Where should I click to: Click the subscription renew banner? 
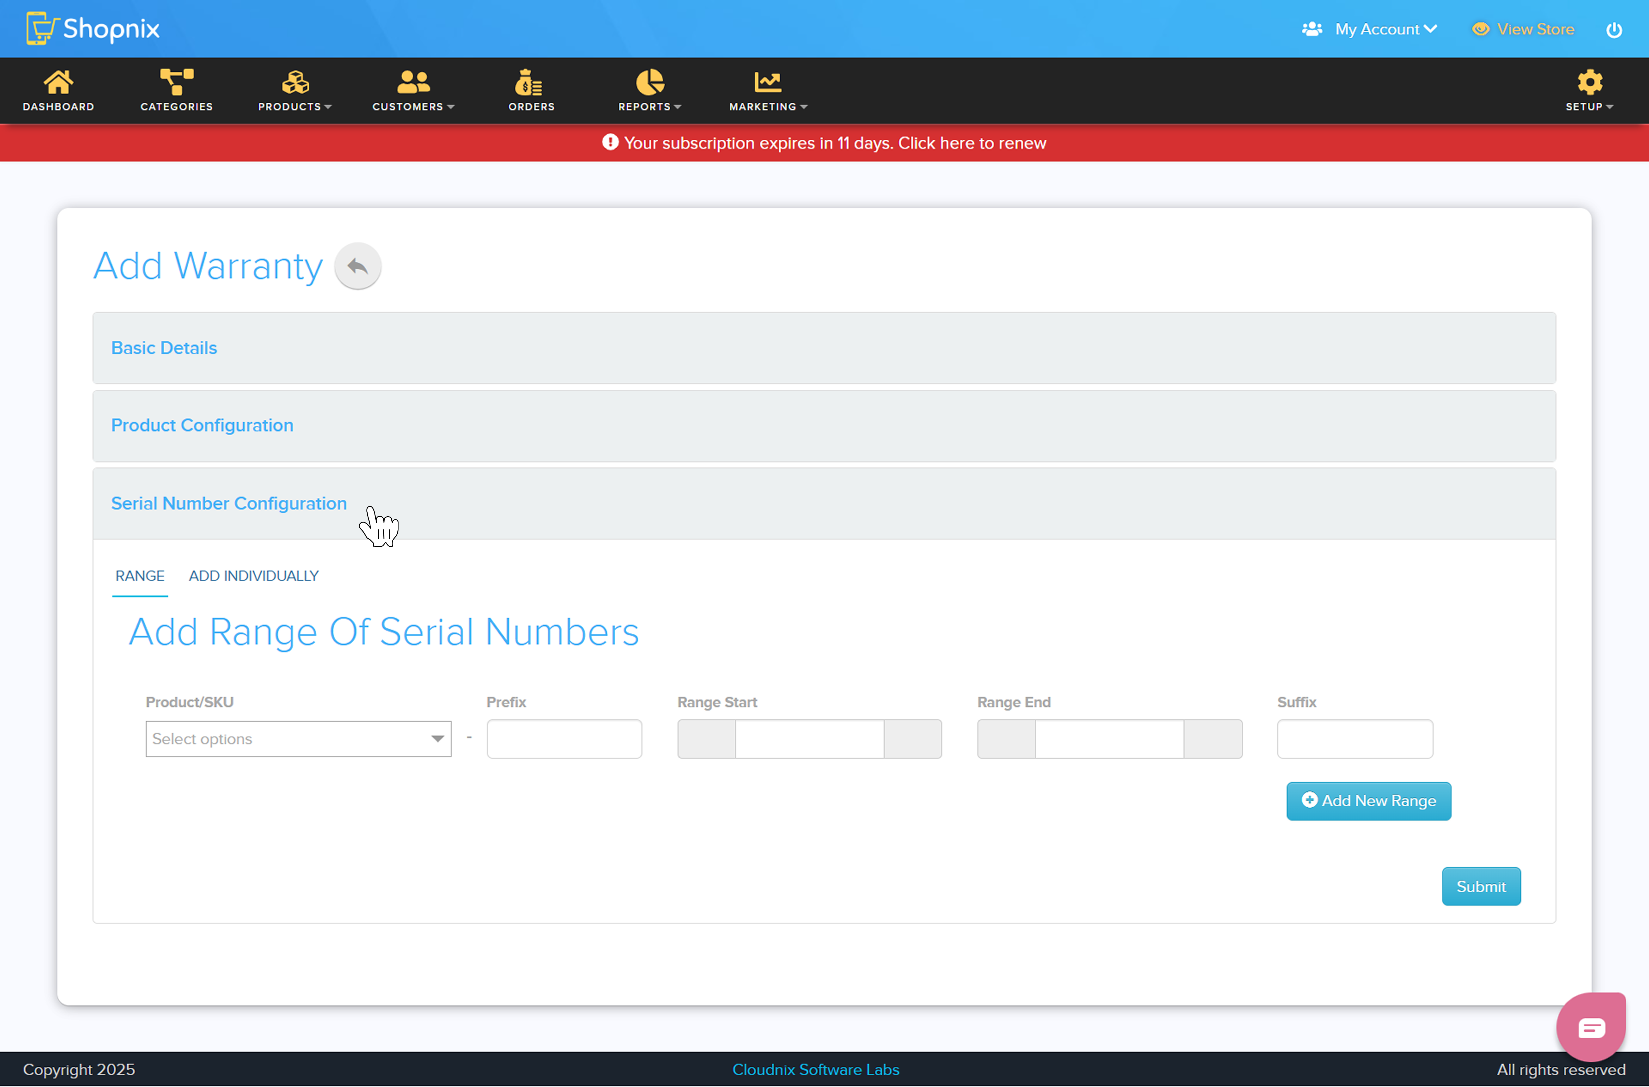[824, 143]
